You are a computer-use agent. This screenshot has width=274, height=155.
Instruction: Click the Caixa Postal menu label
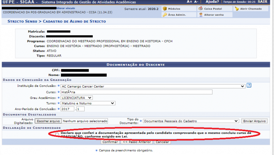[213, 9]
